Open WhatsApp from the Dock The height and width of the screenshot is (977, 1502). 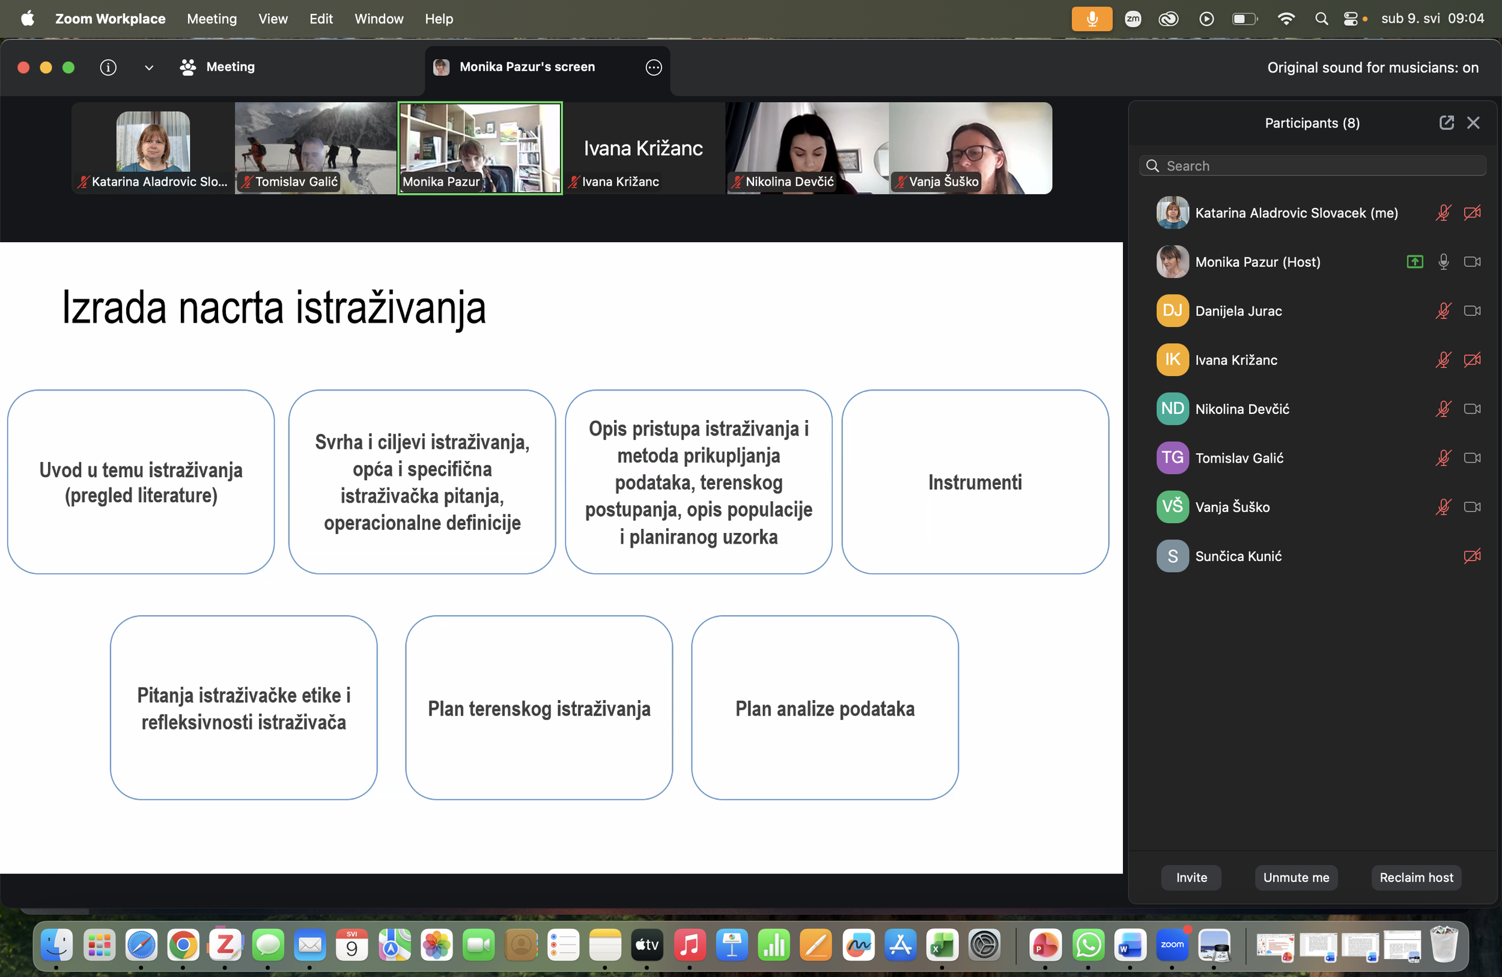point(1089,945)
